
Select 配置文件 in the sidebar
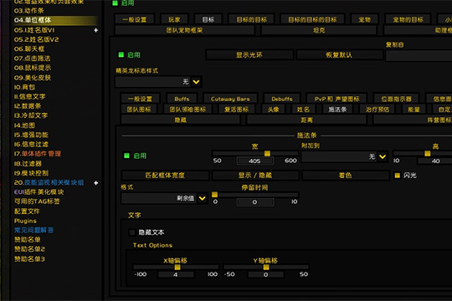click(27, 212)
